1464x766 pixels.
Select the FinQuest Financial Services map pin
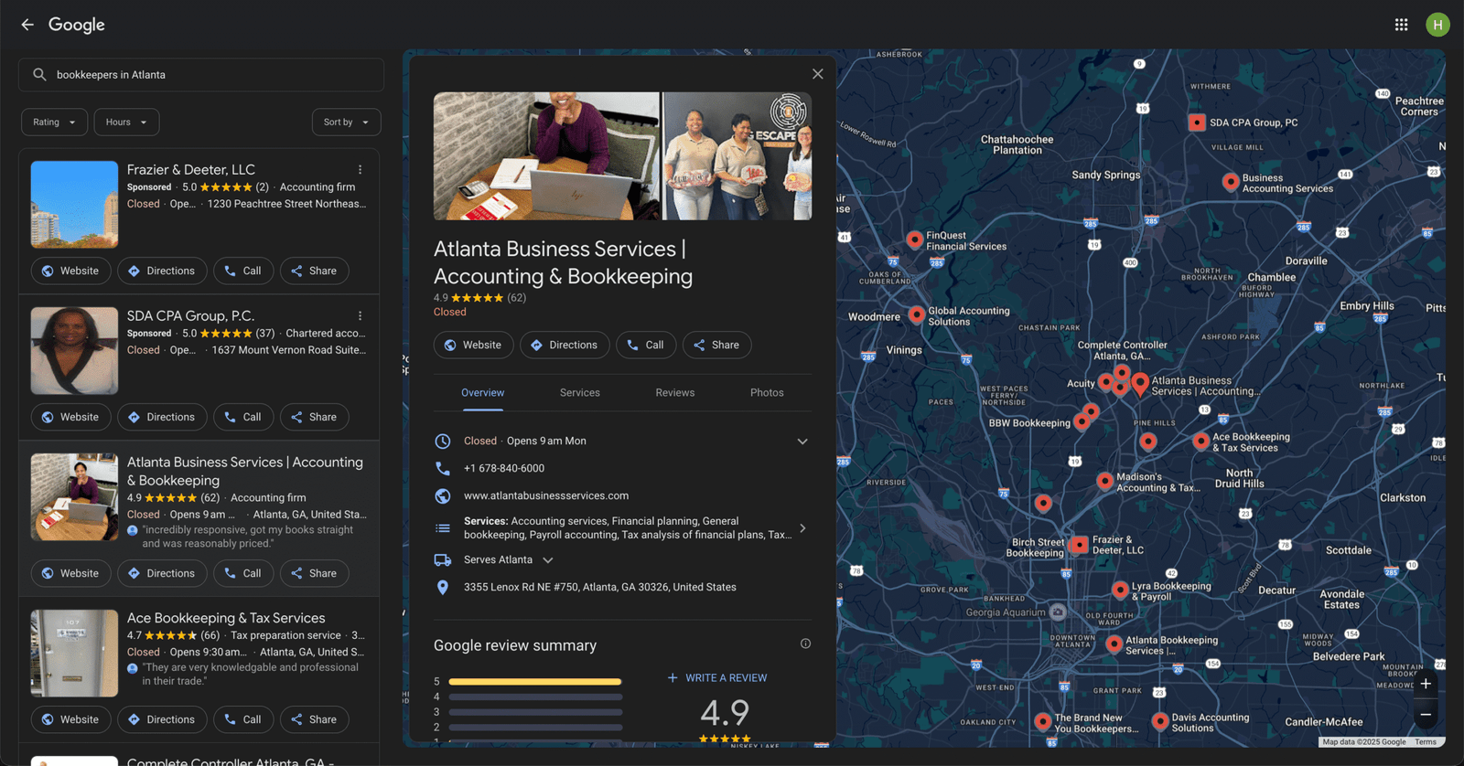coord(914,239)
